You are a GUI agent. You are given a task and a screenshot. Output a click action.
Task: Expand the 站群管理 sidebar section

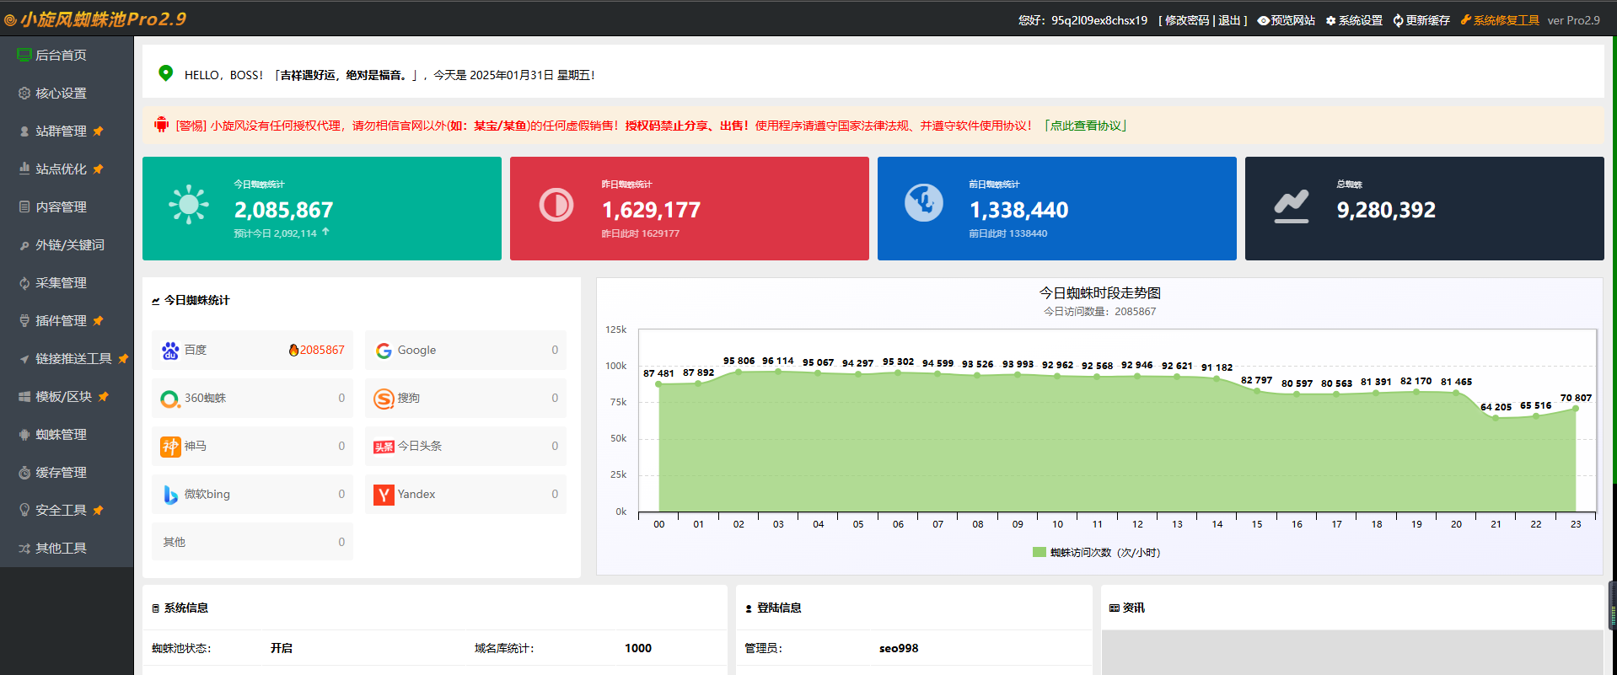[x=61, y=131]
